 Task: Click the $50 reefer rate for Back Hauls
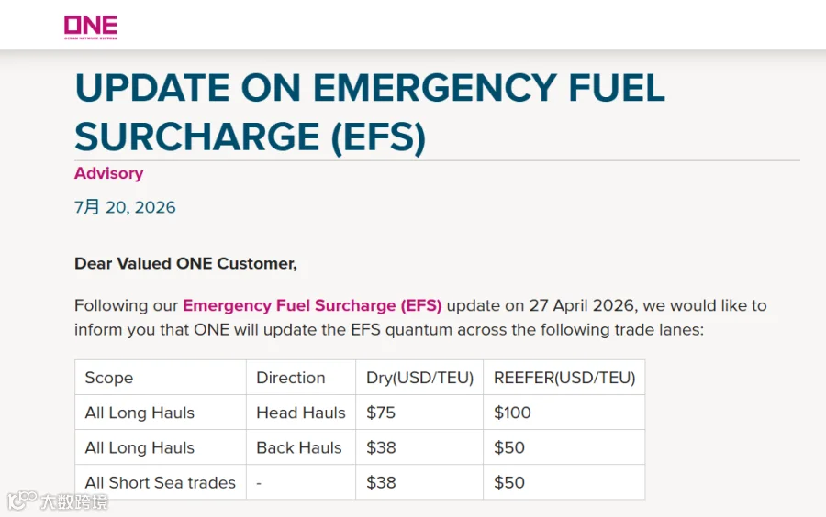(x=564, y=447)
